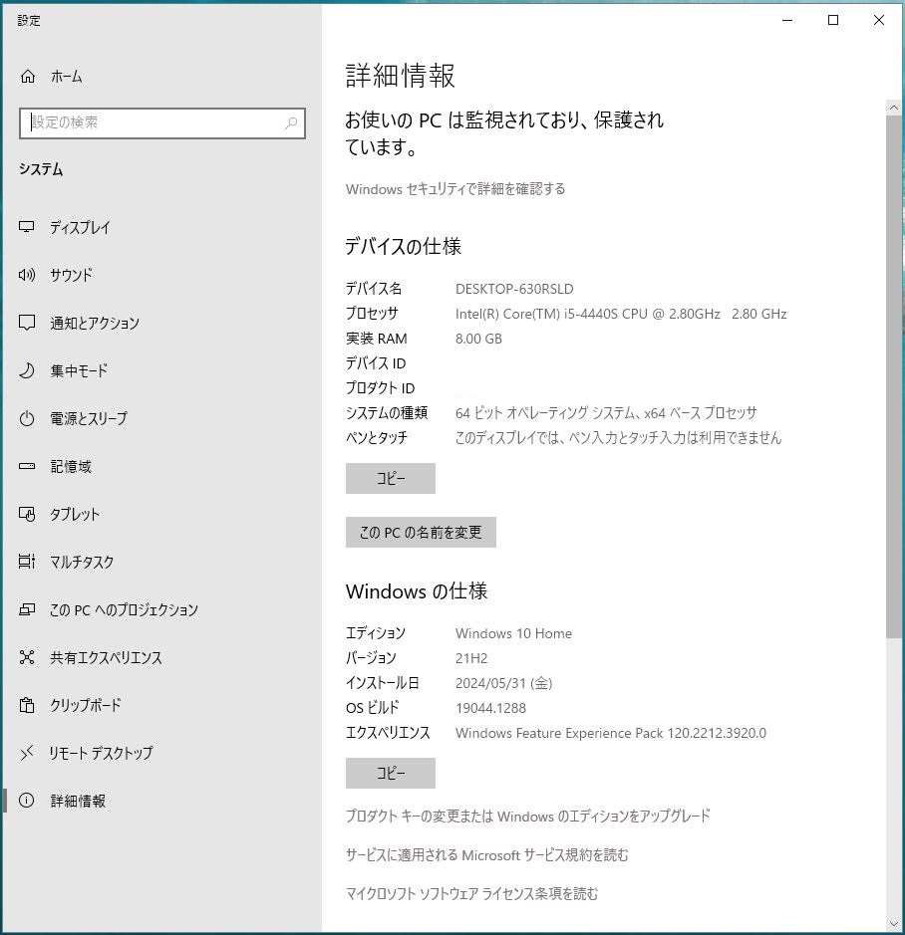
Task: Open 共有エクスペリエンス settings
Action: click(161, 657)
